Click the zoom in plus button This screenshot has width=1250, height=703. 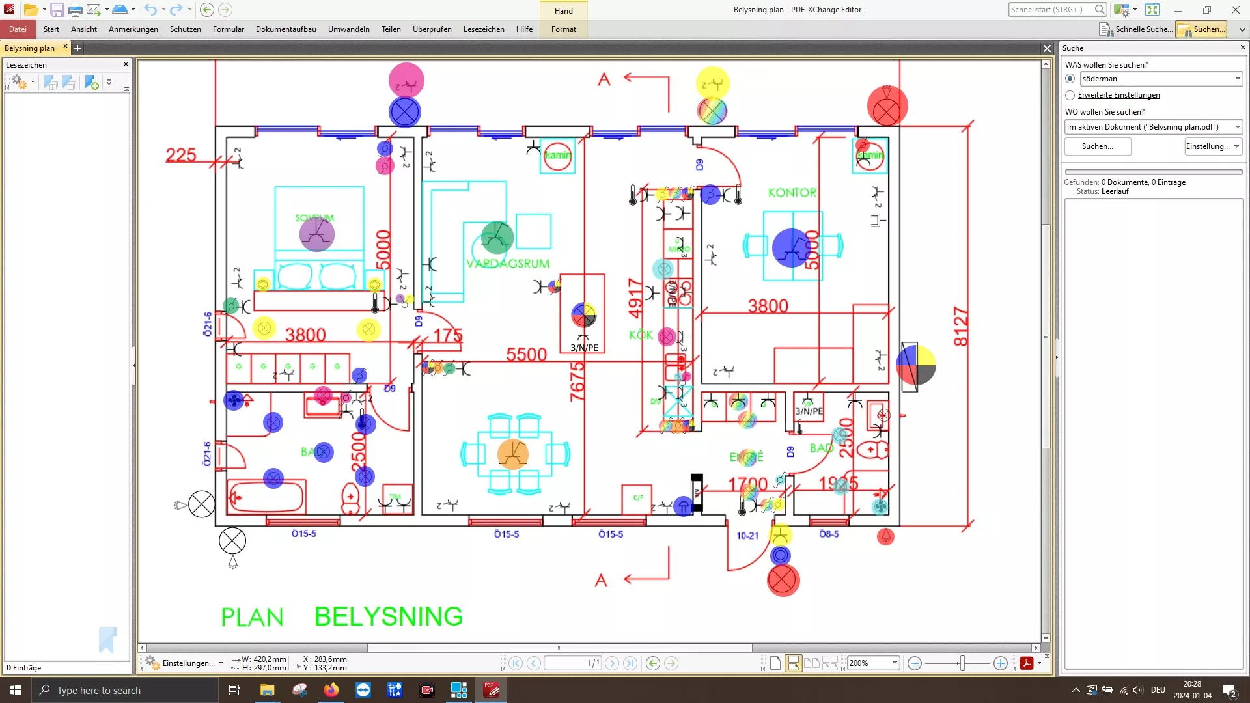pyautogui.click(x=1001, y=663)
